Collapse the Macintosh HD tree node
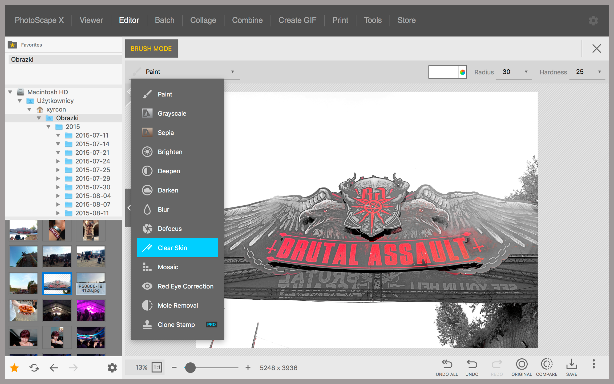The height and width of the screenshot is (384, 614). click(x=10, y=92)
